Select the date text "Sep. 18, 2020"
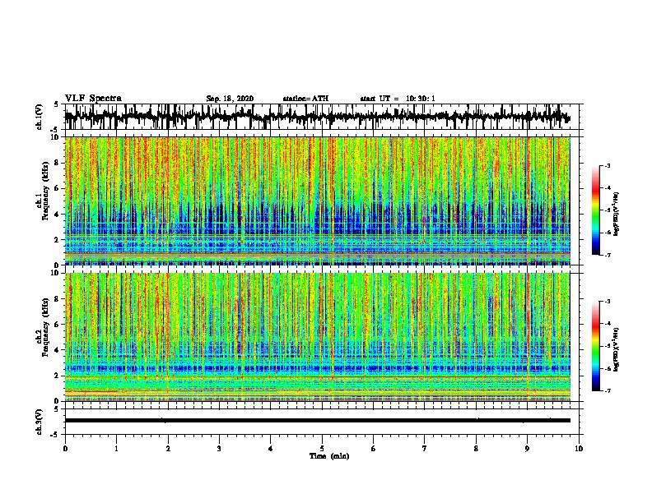 (x=230, y=99)
